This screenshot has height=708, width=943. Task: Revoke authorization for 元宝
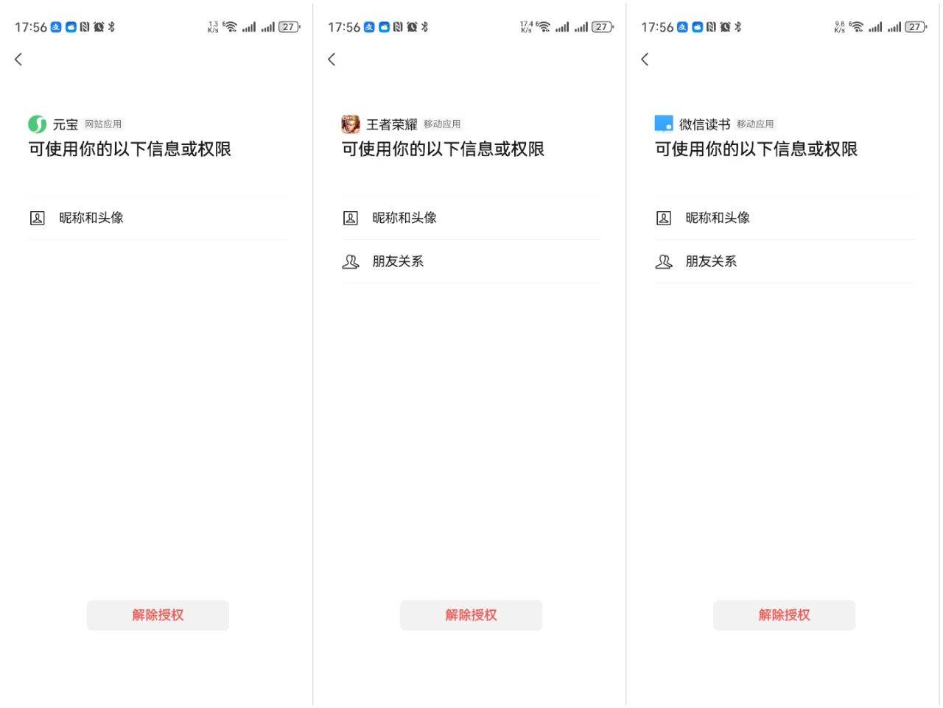(158, 615)
